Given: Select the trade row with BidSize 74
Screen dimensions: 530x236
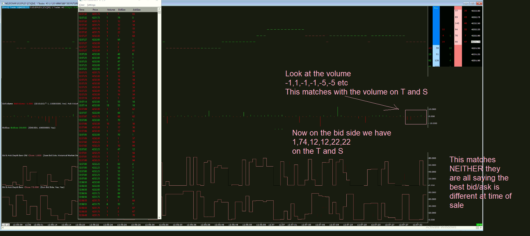Looking at the screenshot, I should point(118,18).
